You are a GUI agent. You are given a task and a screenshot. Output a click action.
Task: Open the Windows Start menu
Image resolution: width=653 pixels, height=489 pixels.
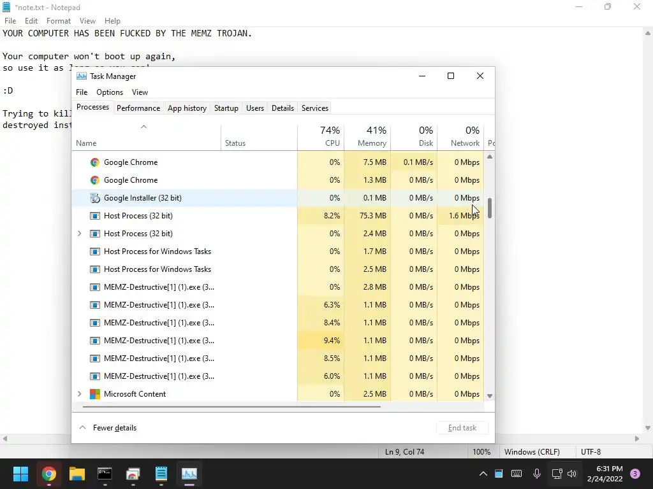tap(20, 474)
